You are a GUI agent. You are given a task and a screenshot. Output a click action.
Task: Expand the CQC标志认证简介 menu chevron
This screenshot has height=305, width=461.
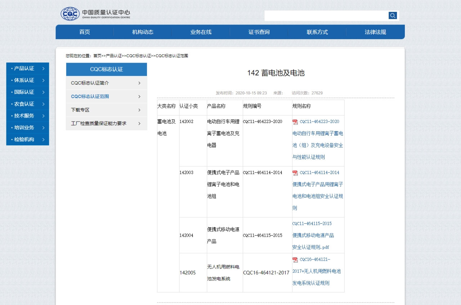pyautogui.click(x=140, y=83)
